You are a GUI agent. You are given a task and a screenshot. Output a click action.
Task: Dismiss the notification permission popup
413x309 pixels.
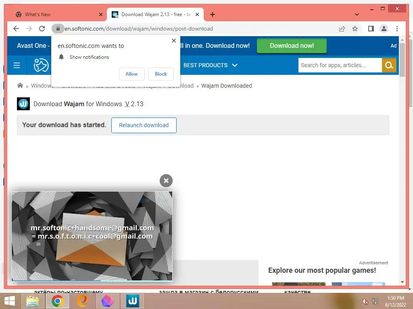[173, 41]
